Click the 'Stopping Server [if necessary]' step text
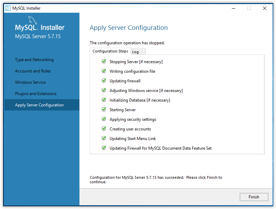Viewport: 276px width, 209px height. click(136, 62)
